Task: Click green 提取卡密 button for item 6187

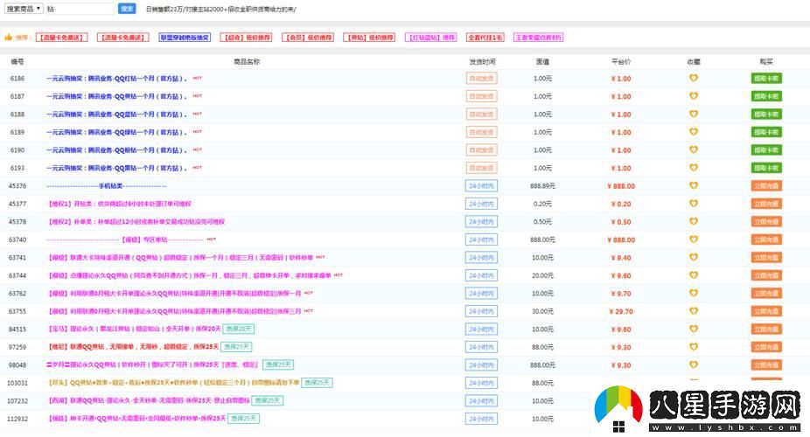Action: (766, 96)
